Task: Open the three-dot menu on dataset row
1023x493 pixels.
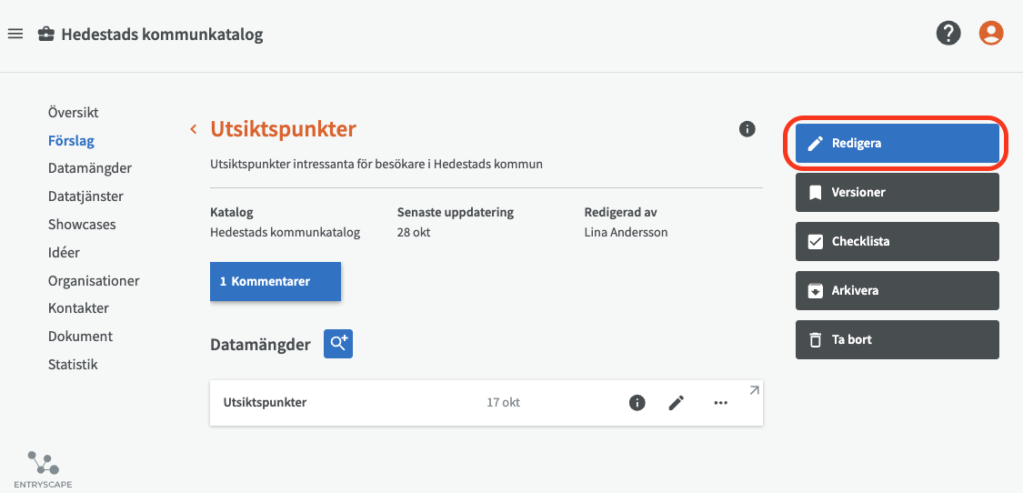Action: [721, 403]
